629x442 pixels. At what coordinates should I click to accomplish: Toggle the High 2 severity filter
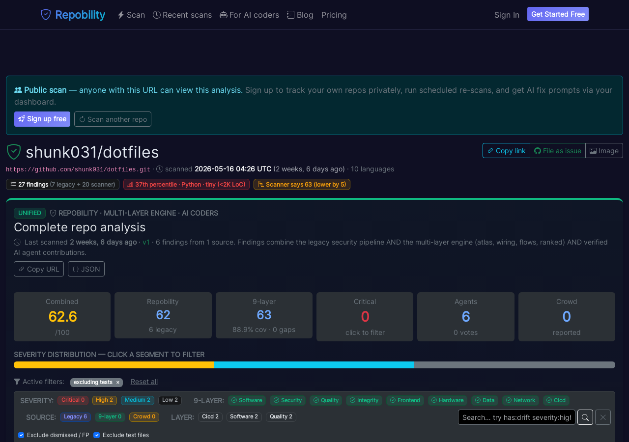click(x=105, y=400)
